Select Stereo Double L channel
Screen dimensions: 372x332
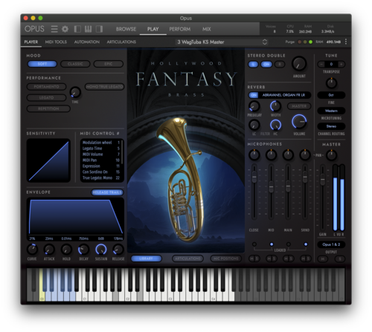pos(253,65)
